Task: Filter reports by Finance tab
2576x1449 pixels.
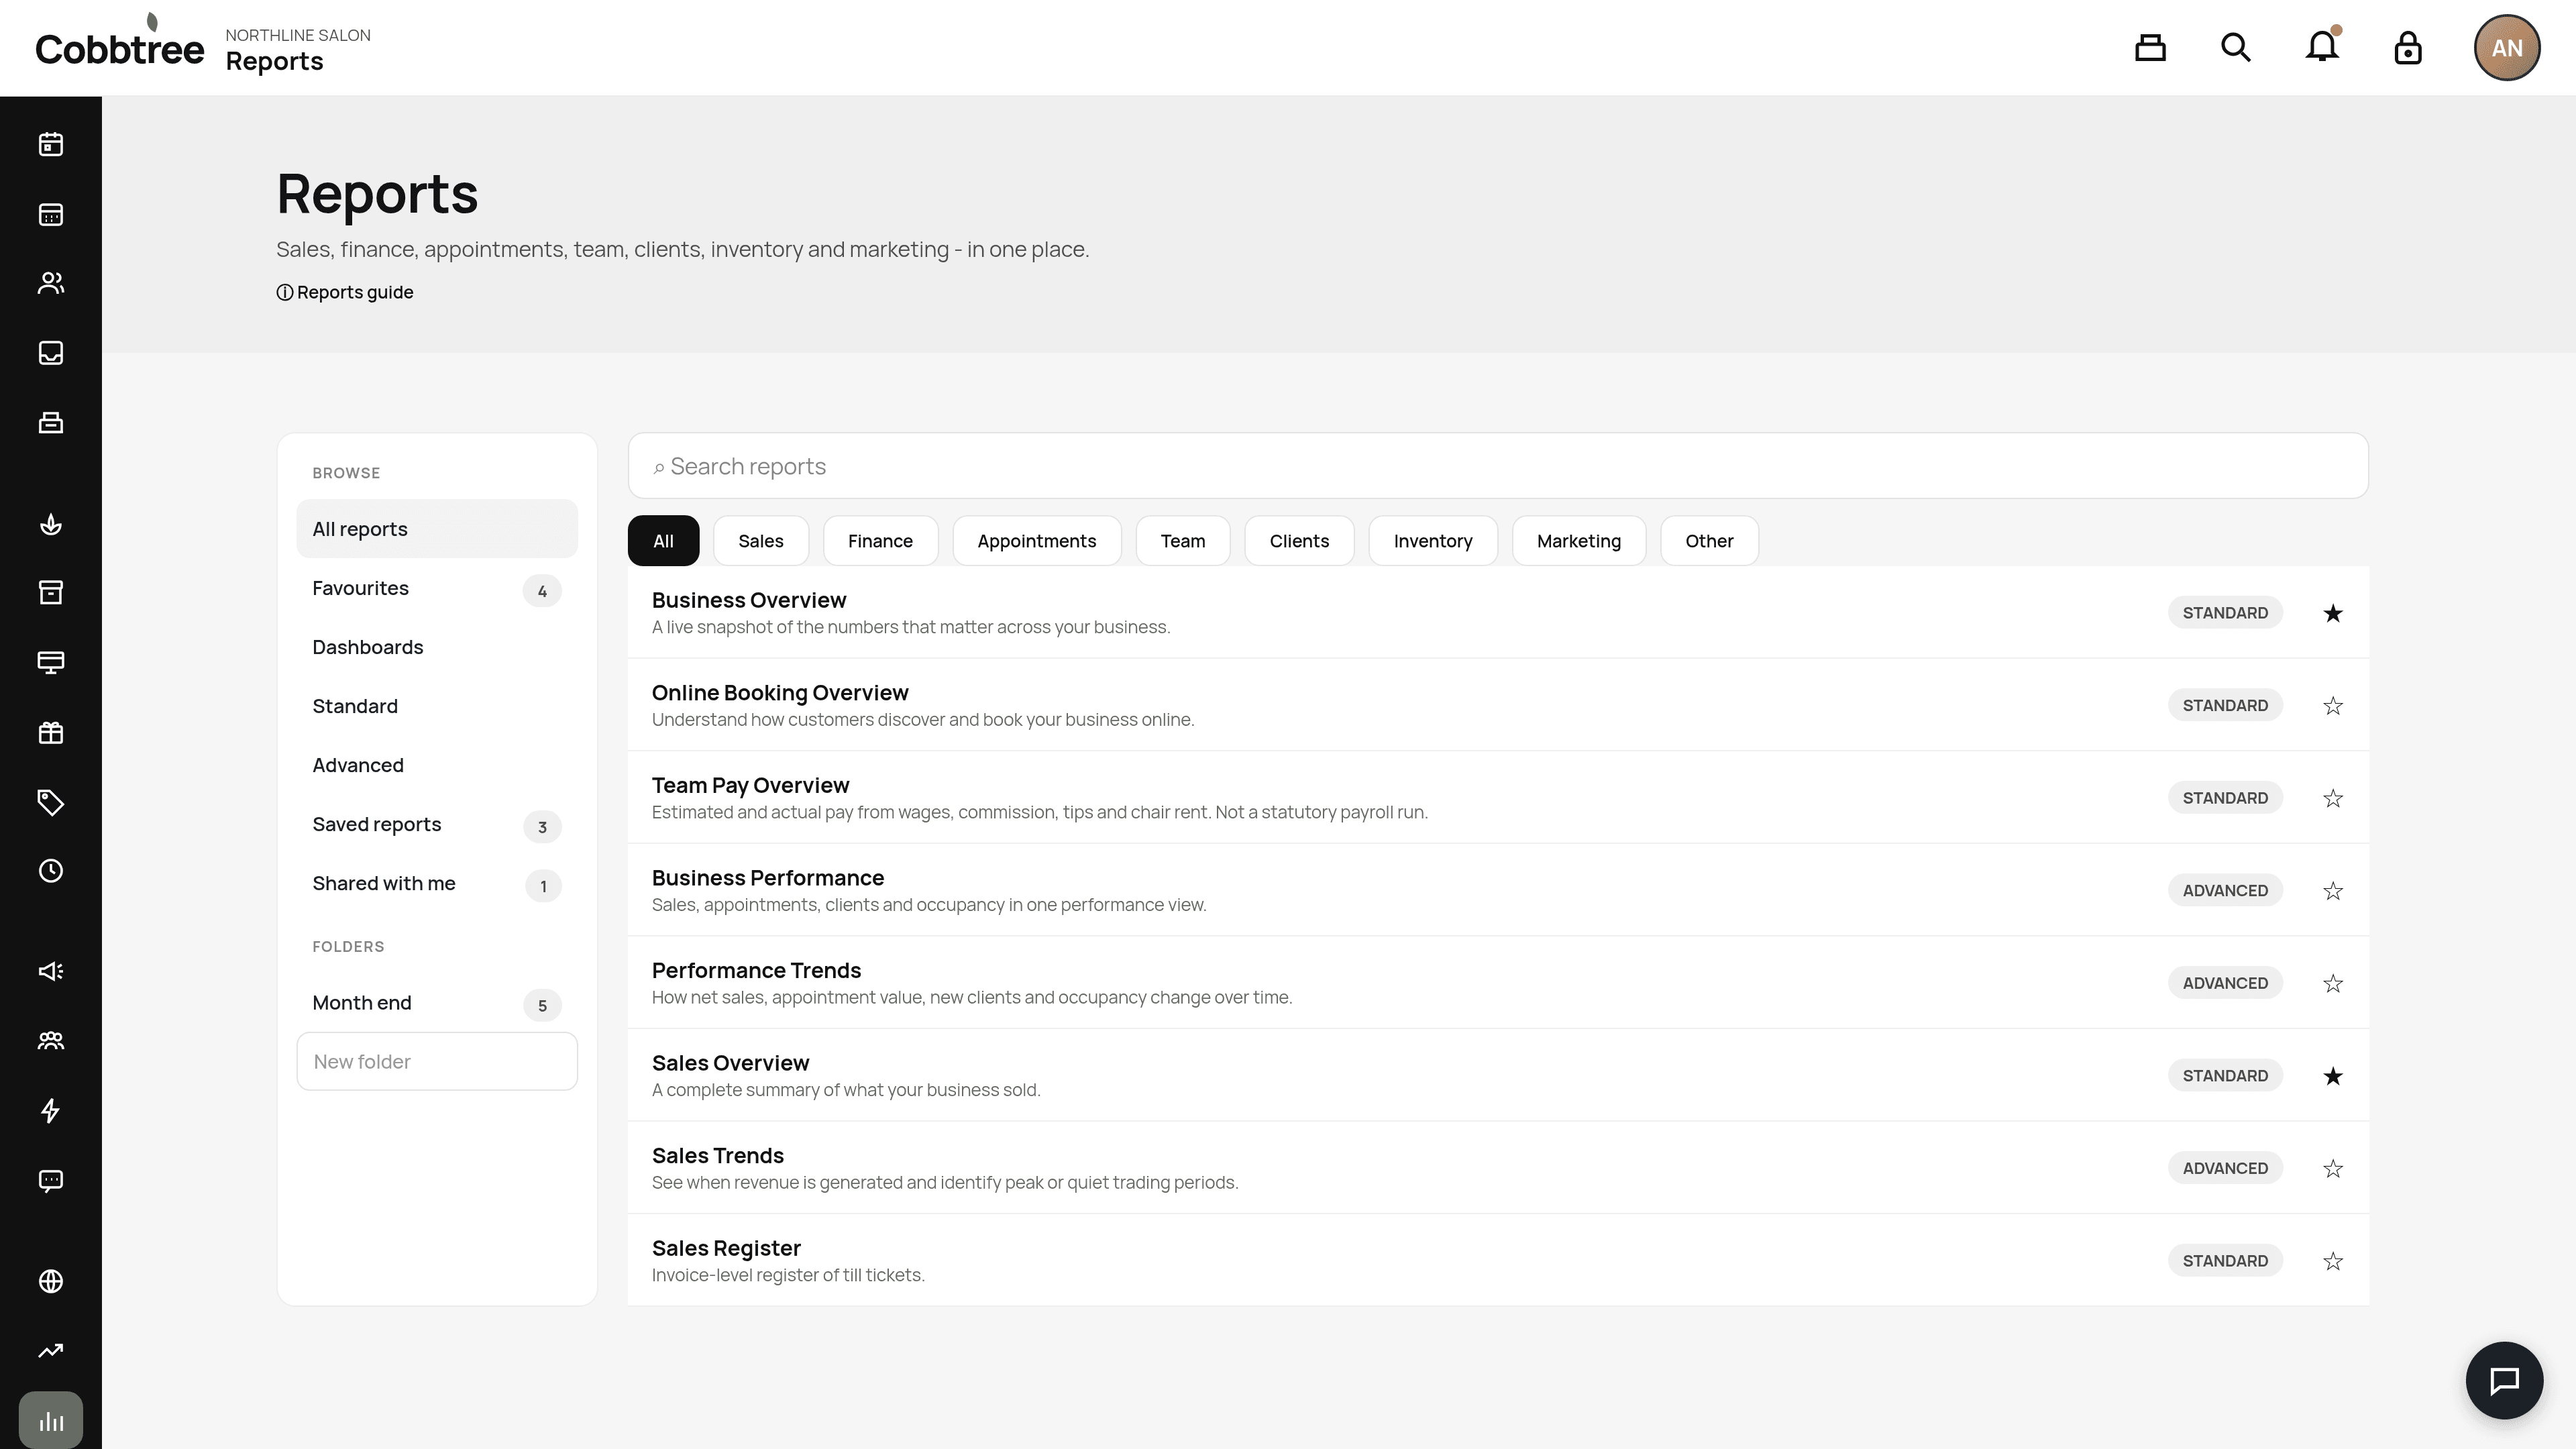Action: click(880, 541)
